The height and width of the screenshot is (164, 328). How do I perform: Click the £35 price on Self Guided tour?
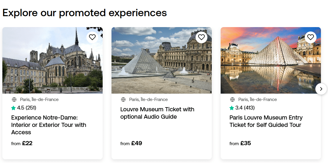pyautogui.click(x=245, y=143)
